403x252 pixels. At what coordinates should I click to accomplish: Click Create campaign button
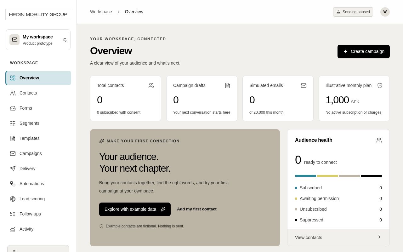(x=364, y=51)
